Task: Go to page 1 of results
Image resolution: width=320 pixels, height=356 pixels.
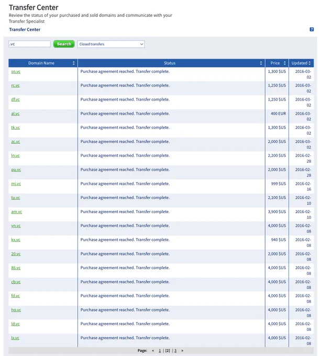Action: [x=160, y=351]
